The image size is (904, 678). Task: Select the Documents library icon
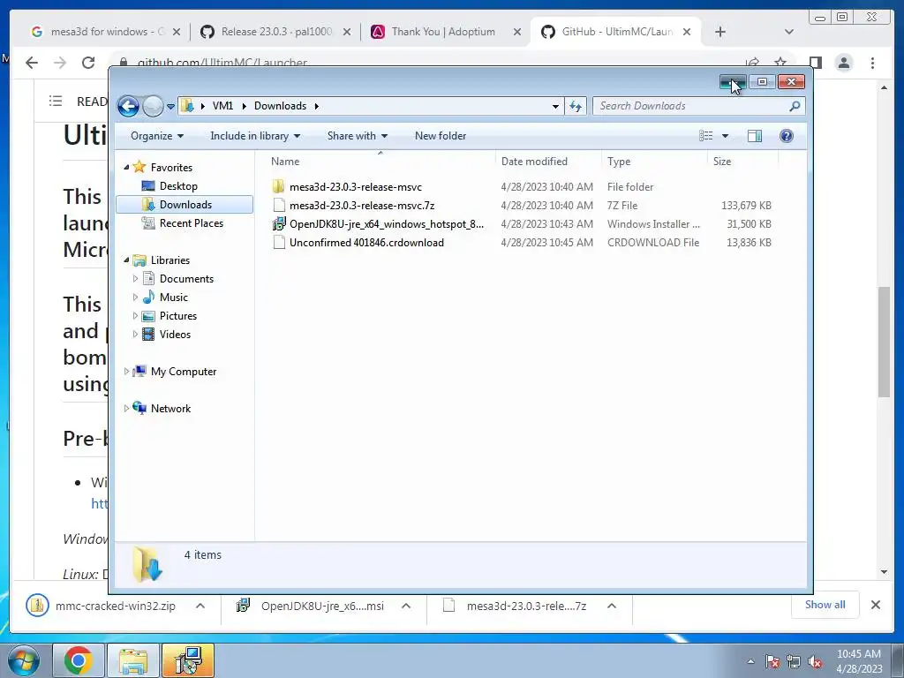[x=148, y=279]
